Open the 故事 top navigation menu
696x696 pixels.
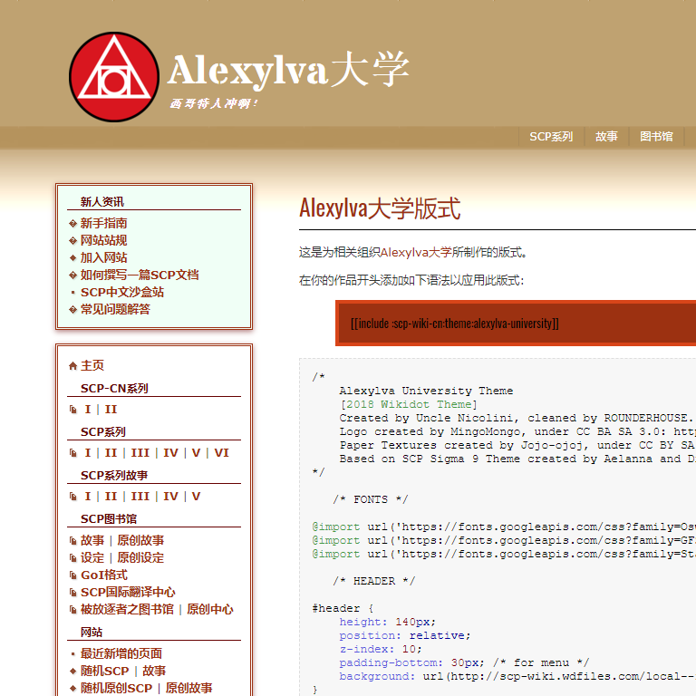click(x=606, y=137)
